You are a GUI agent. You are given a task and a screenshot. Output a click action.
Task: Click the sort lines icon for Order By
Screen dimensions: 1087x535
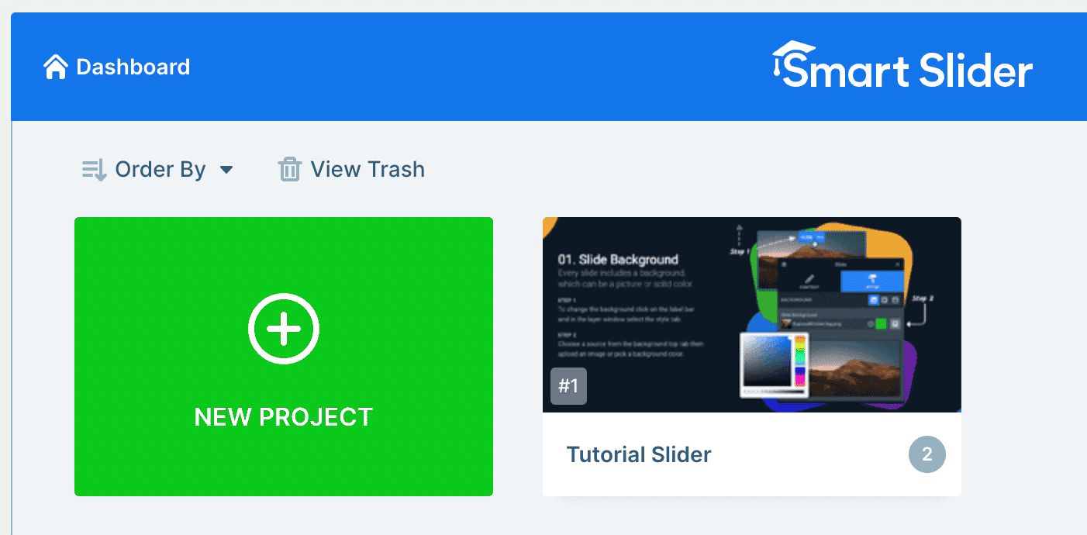(x=94, y=169)
